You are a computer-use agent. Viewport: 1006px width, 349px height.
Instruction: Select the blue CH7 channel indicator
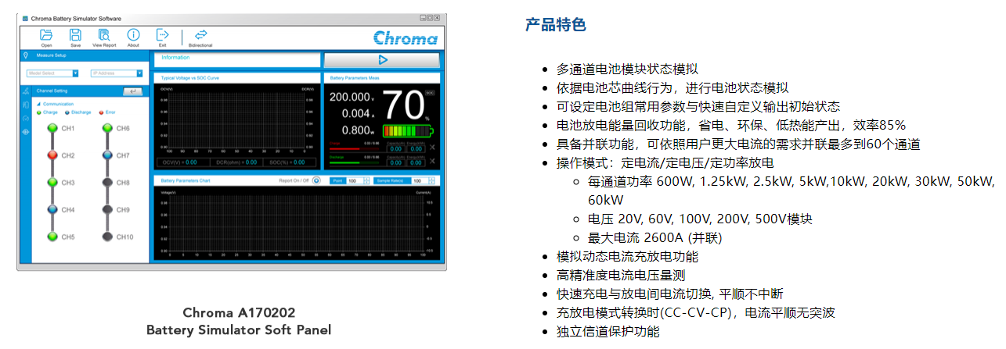coord(107,155)
